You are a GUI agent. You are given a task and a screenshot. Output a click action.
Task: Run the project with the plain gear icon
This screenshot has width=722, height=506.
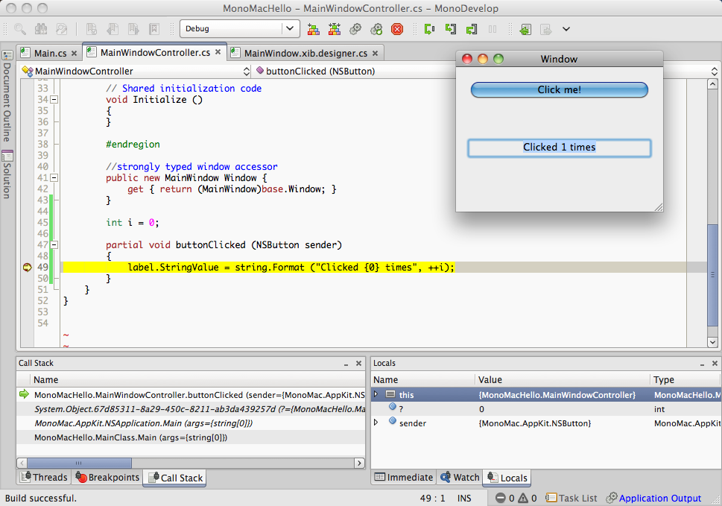[x=355, y=29]
